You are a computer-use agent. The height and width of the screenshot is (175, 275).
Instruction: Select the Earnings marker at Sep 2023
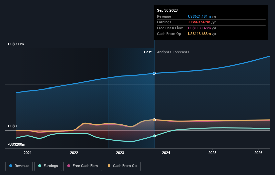(154, 136)
